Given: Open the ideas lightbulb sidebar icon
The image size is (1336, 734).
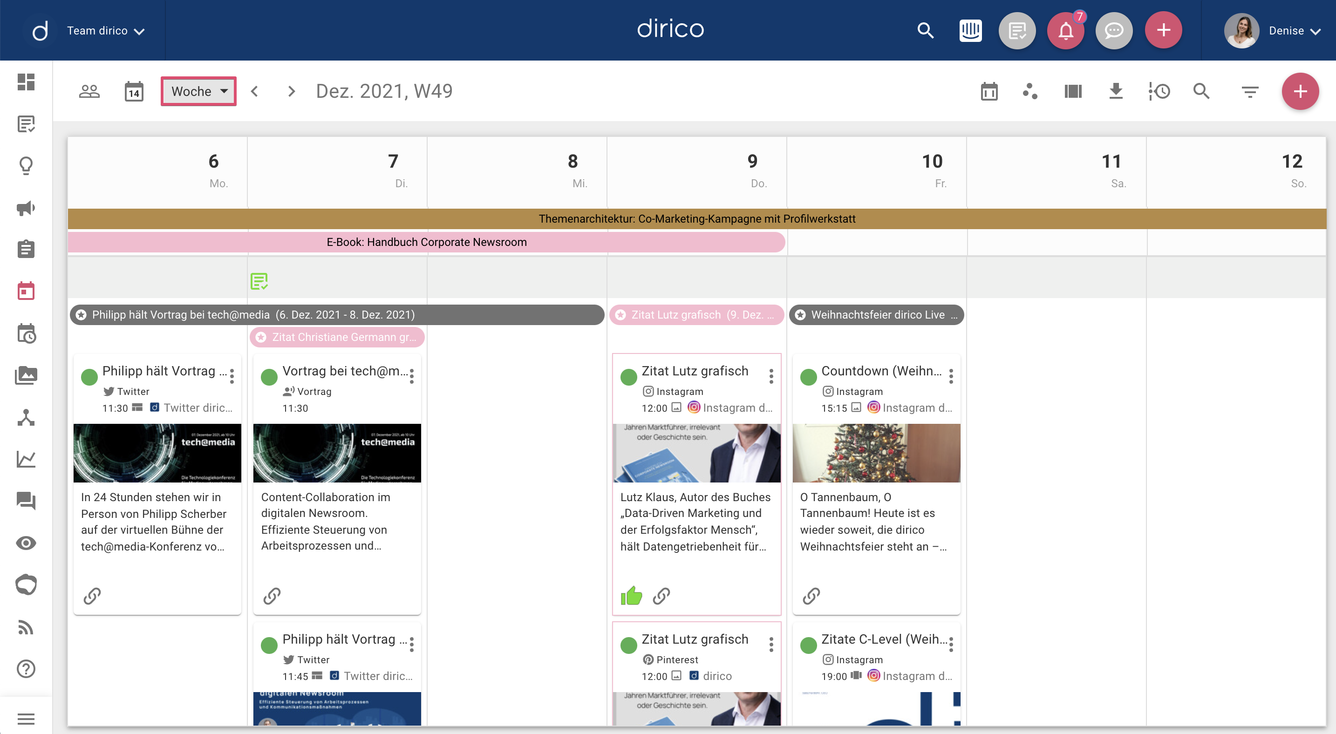Looking at the screenshot, I should click(x=26, y=166).
